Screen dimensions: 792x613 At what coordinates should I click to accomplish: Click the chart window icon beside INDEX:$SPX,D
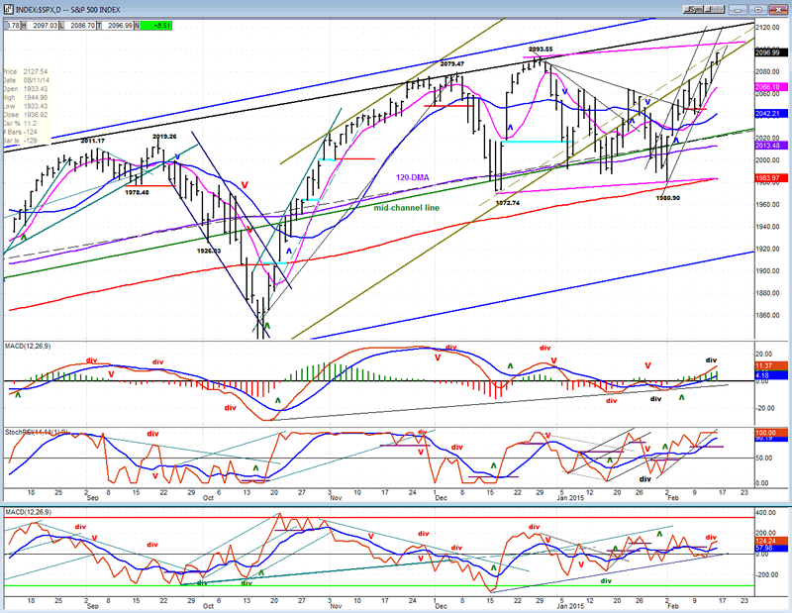(x=9, y=9)
